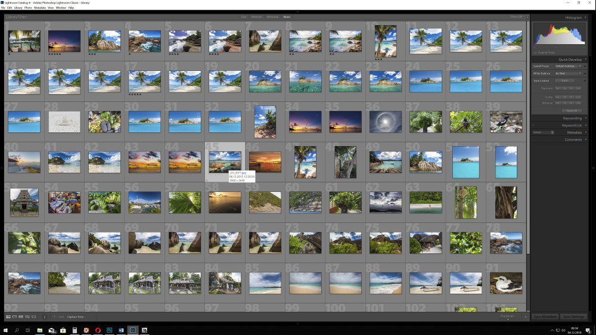This screenshot has width=596, height=335.
Task: Expand the Keyword List panel
Action: 586,125
